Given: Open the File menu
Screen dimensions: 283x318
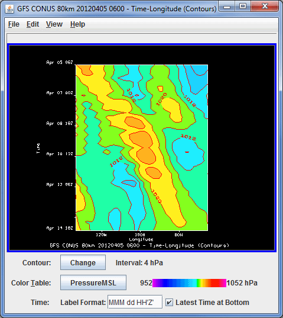Looking at the screenshot, I should [x=14, y=24].
